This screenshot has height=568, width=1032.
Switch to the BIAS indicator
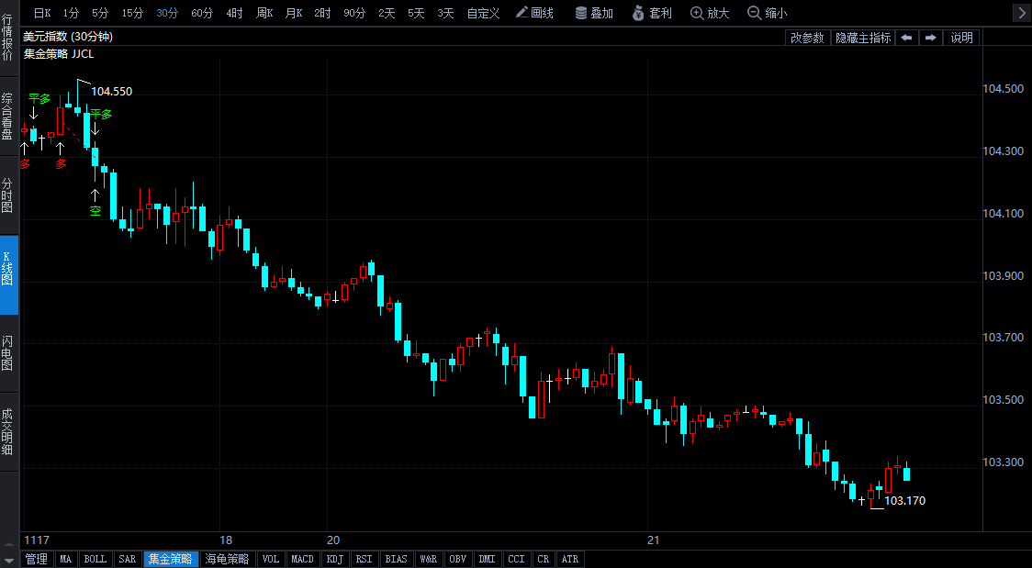[397, 559]
